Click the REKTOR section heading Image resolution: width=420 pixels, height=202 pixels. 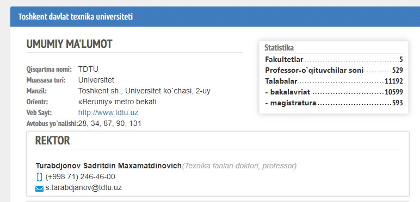coord(52,141)
